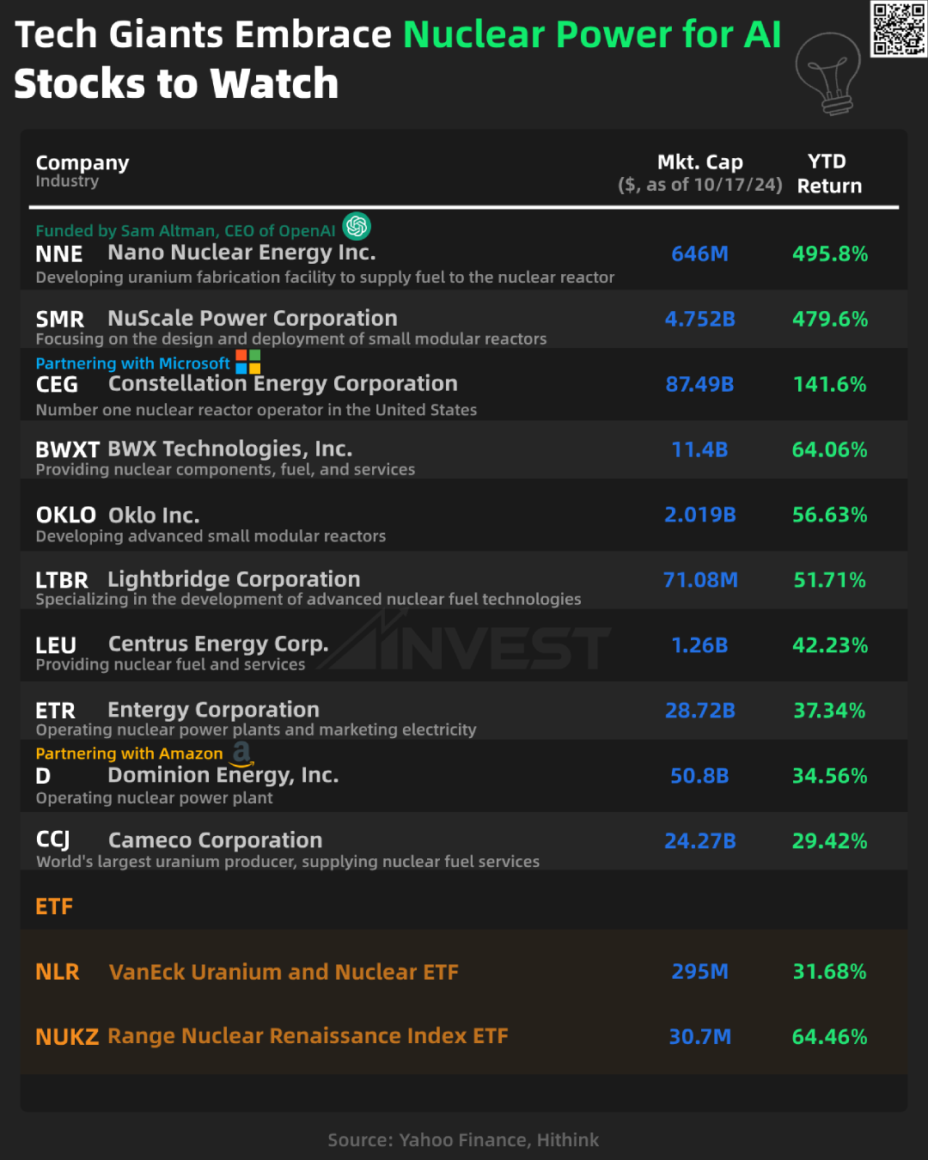The image size is (928, 1160).
Task: Click the Microsoft logo above CEG
Action: (x=248, y=362)
